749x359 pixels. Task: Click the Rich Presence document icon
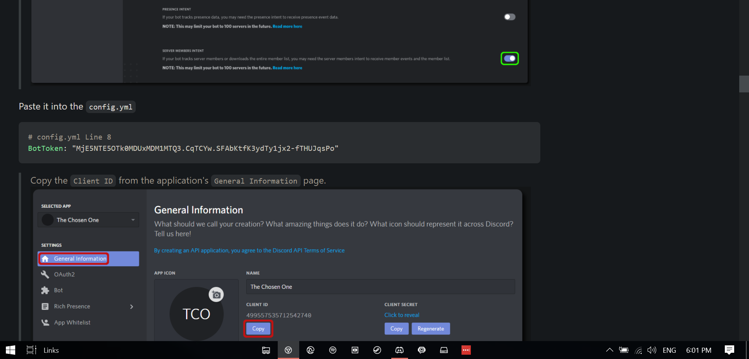tap(45, 306)
